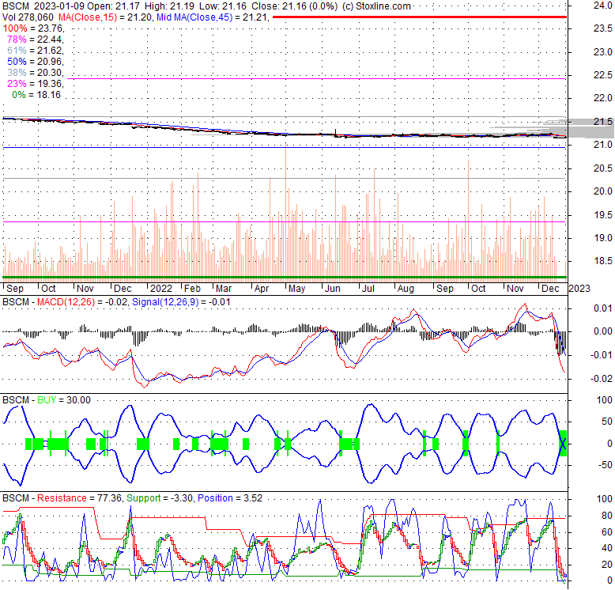This screenshot has width=615, height=590.
Task: Click the 'May' month marker on time axis
Action: [x=297, y=289]
